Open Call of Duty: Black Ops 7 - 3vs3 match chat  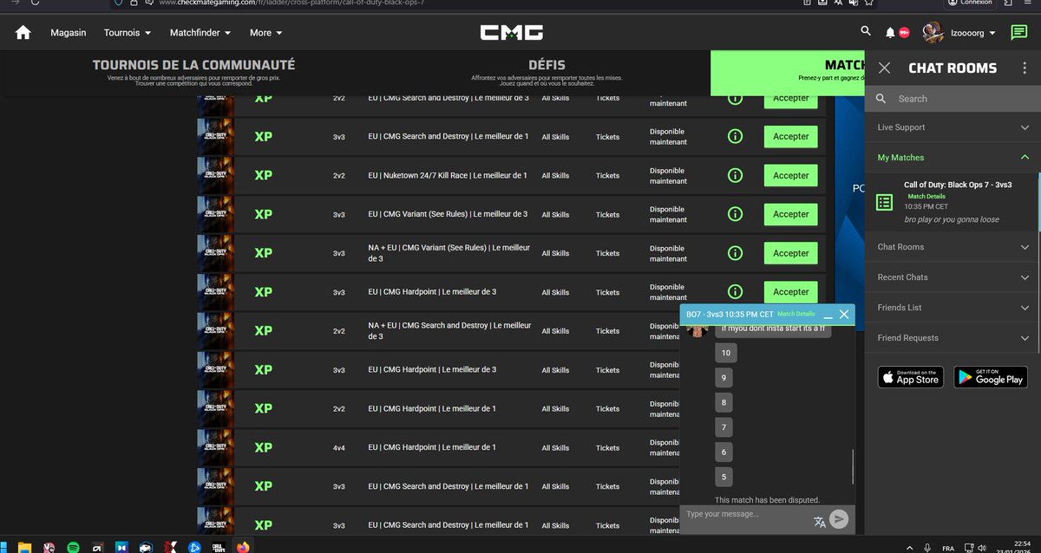tap(958, 185)
